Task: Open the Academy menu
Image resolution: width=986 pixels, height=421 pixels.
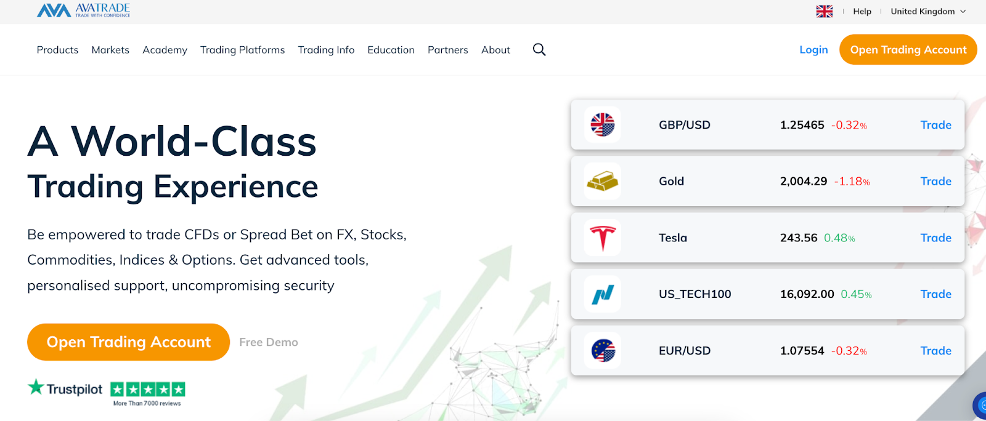Action: (x=165, y=50)
